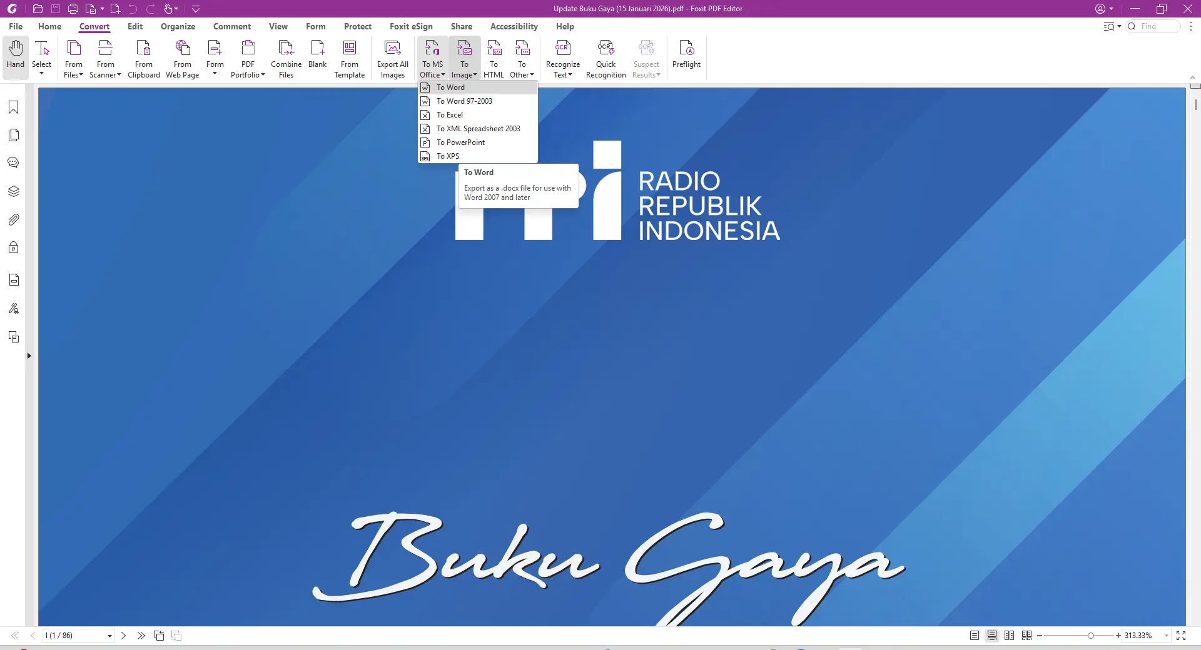
Task: Open the Security lock panel
Action: [x=13, y=247]
